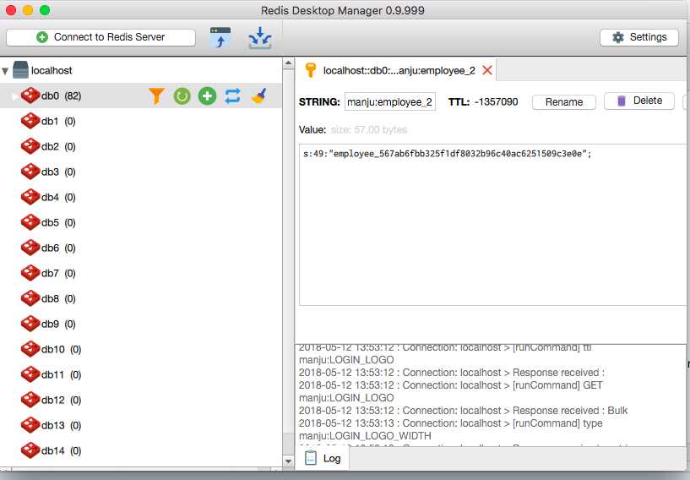Click the localhost server icon
The image size is (690, 480).
coord(20,70)
